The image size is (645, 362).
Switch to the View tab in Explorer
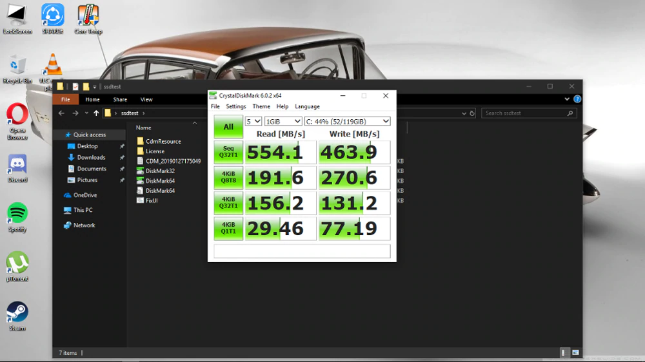tap(146, 100)
